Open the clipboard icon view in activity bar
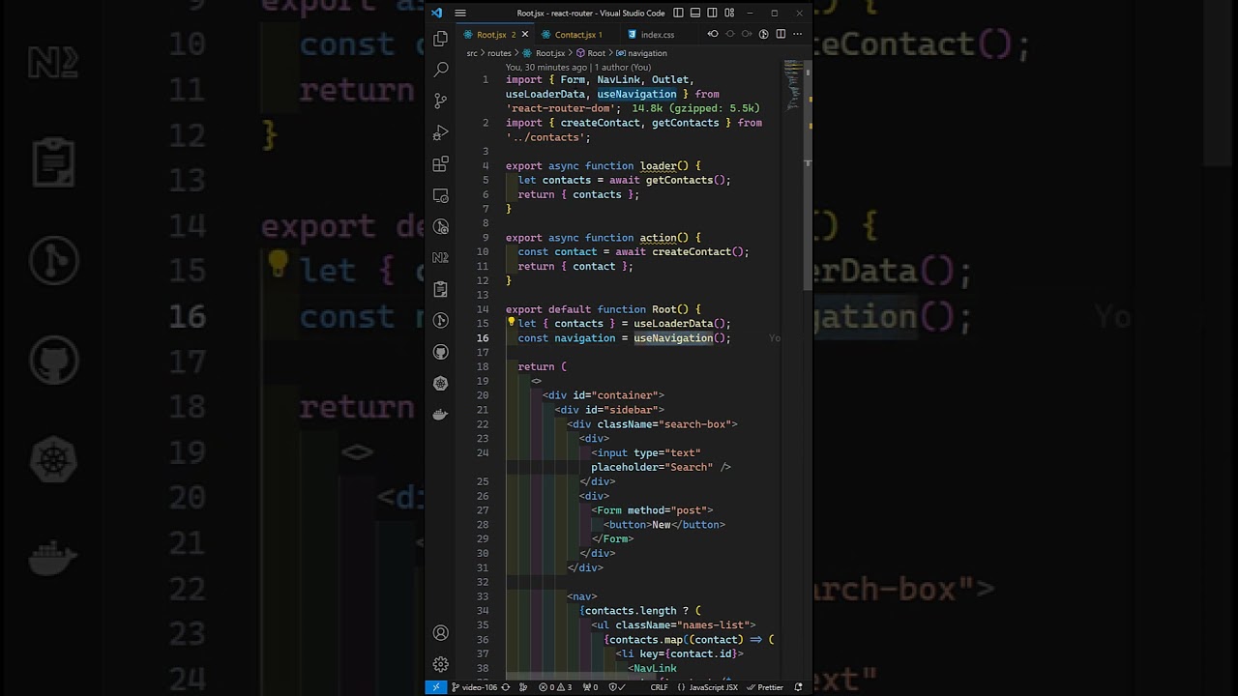This screenshot has height=696, width=1238. tap(441, 289)
